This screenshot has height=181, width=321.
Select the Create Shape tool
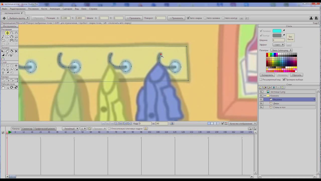(x=8, y=51)
